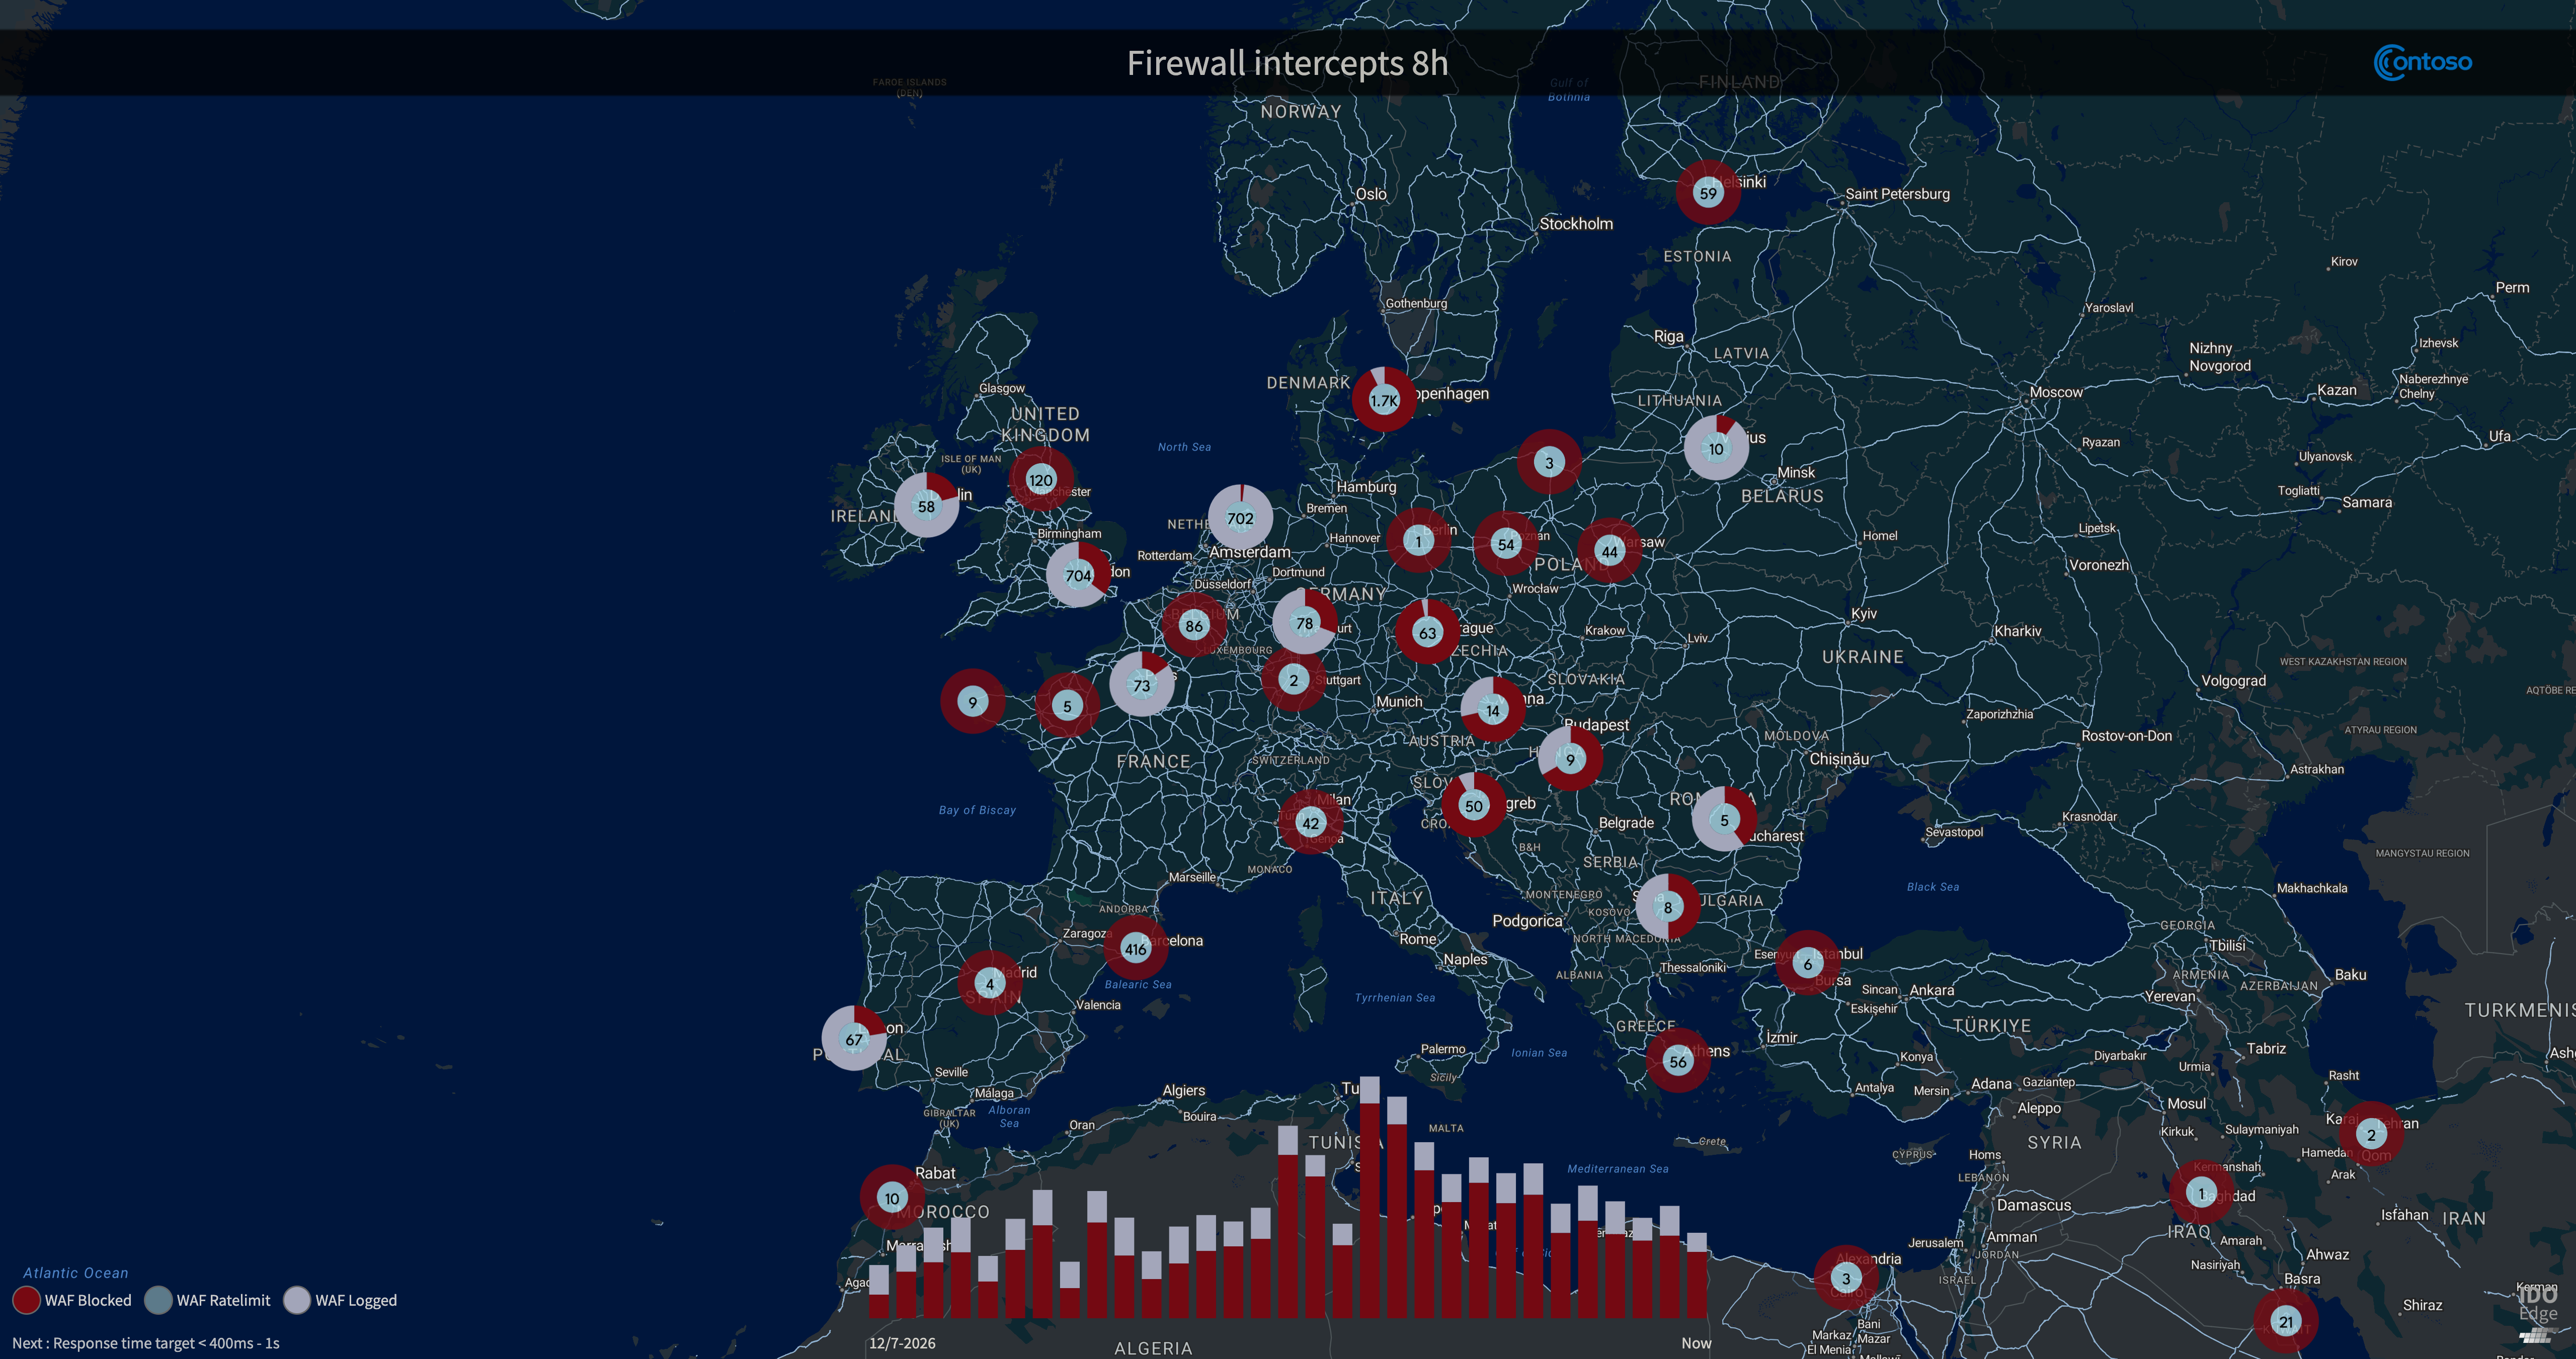Click the 'Firewall intercepts 8h' title

[x=1287, y=63]
